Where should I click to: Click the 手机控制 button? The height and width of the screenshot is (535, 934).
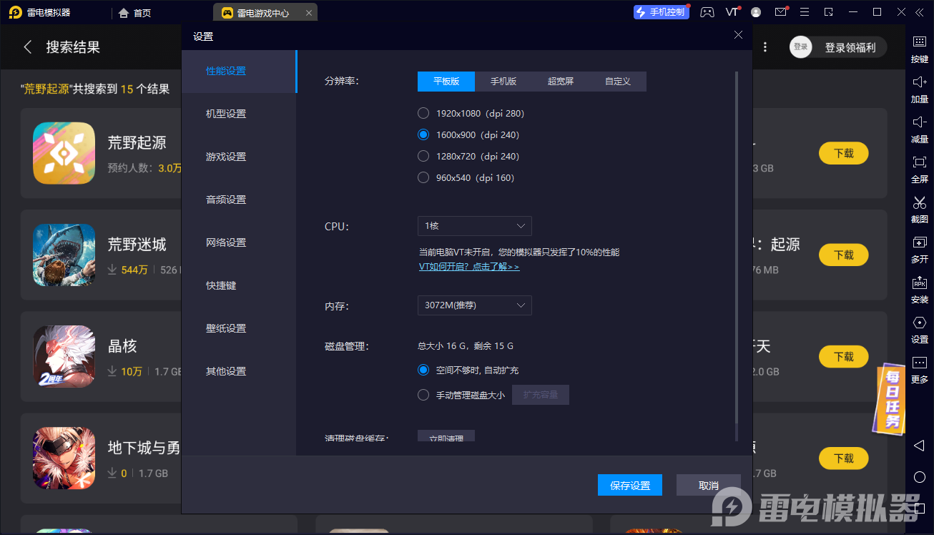tap(662, 12)
